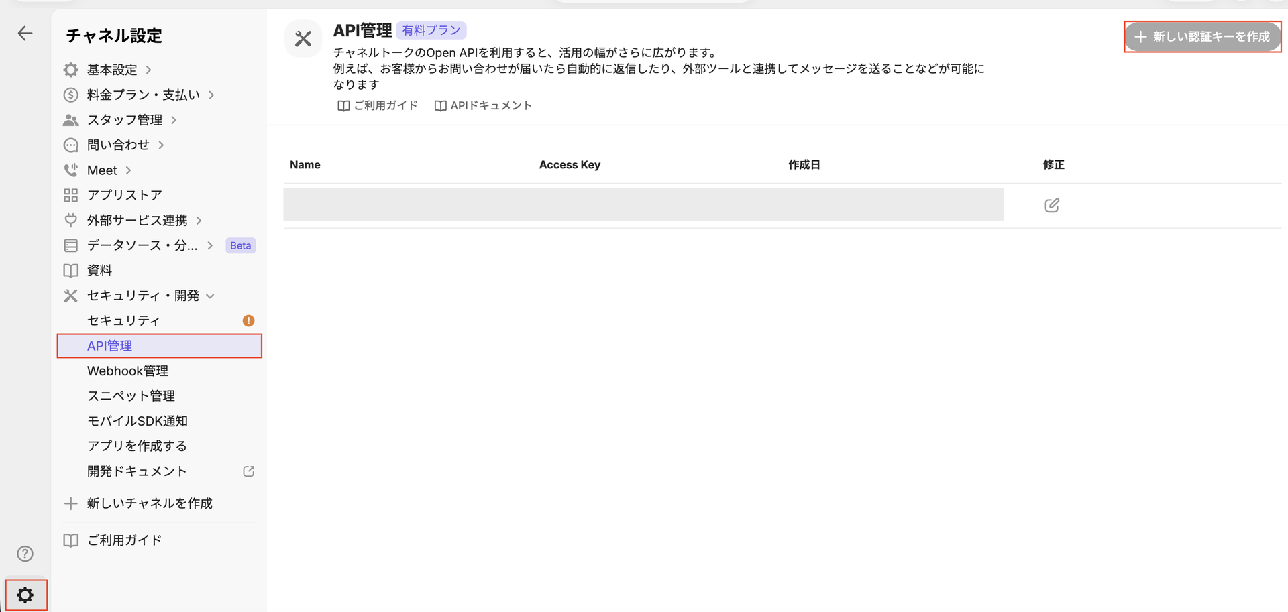Click the Access Key column header

click(x=570, y=165)
